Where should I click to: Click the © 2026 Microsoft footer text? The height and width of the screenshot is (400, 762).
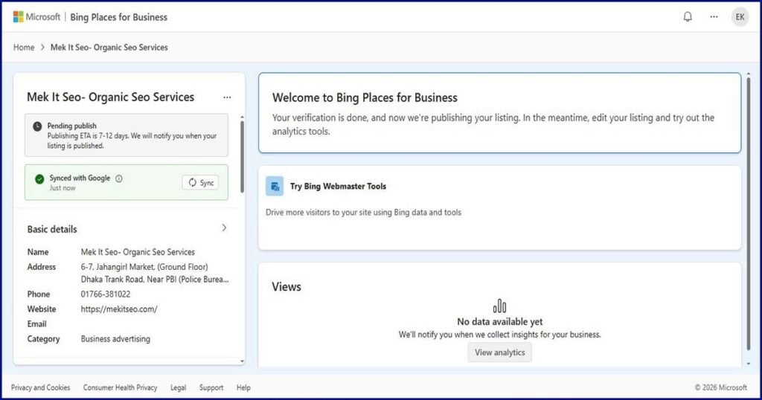click(x=720, y=387)
